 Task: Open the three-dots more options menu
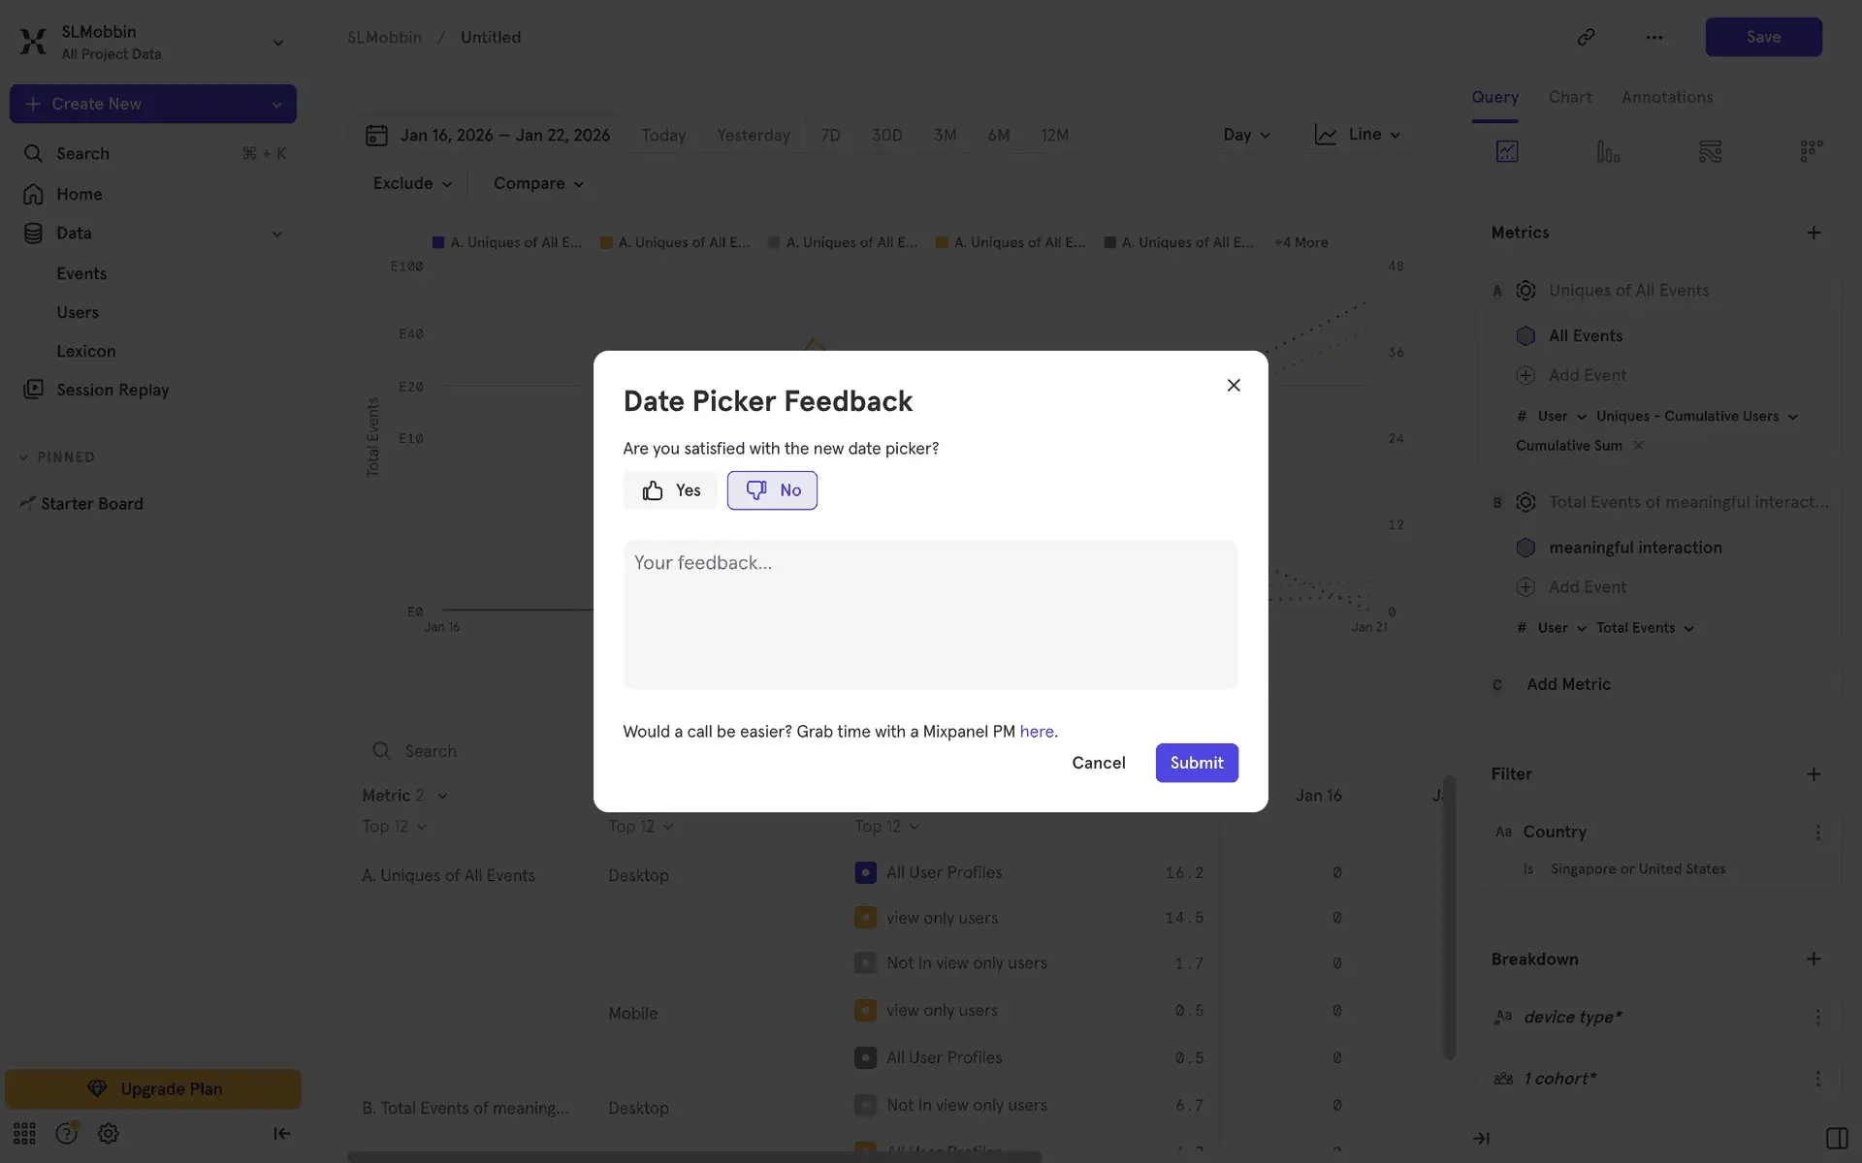coord(1653,37)
